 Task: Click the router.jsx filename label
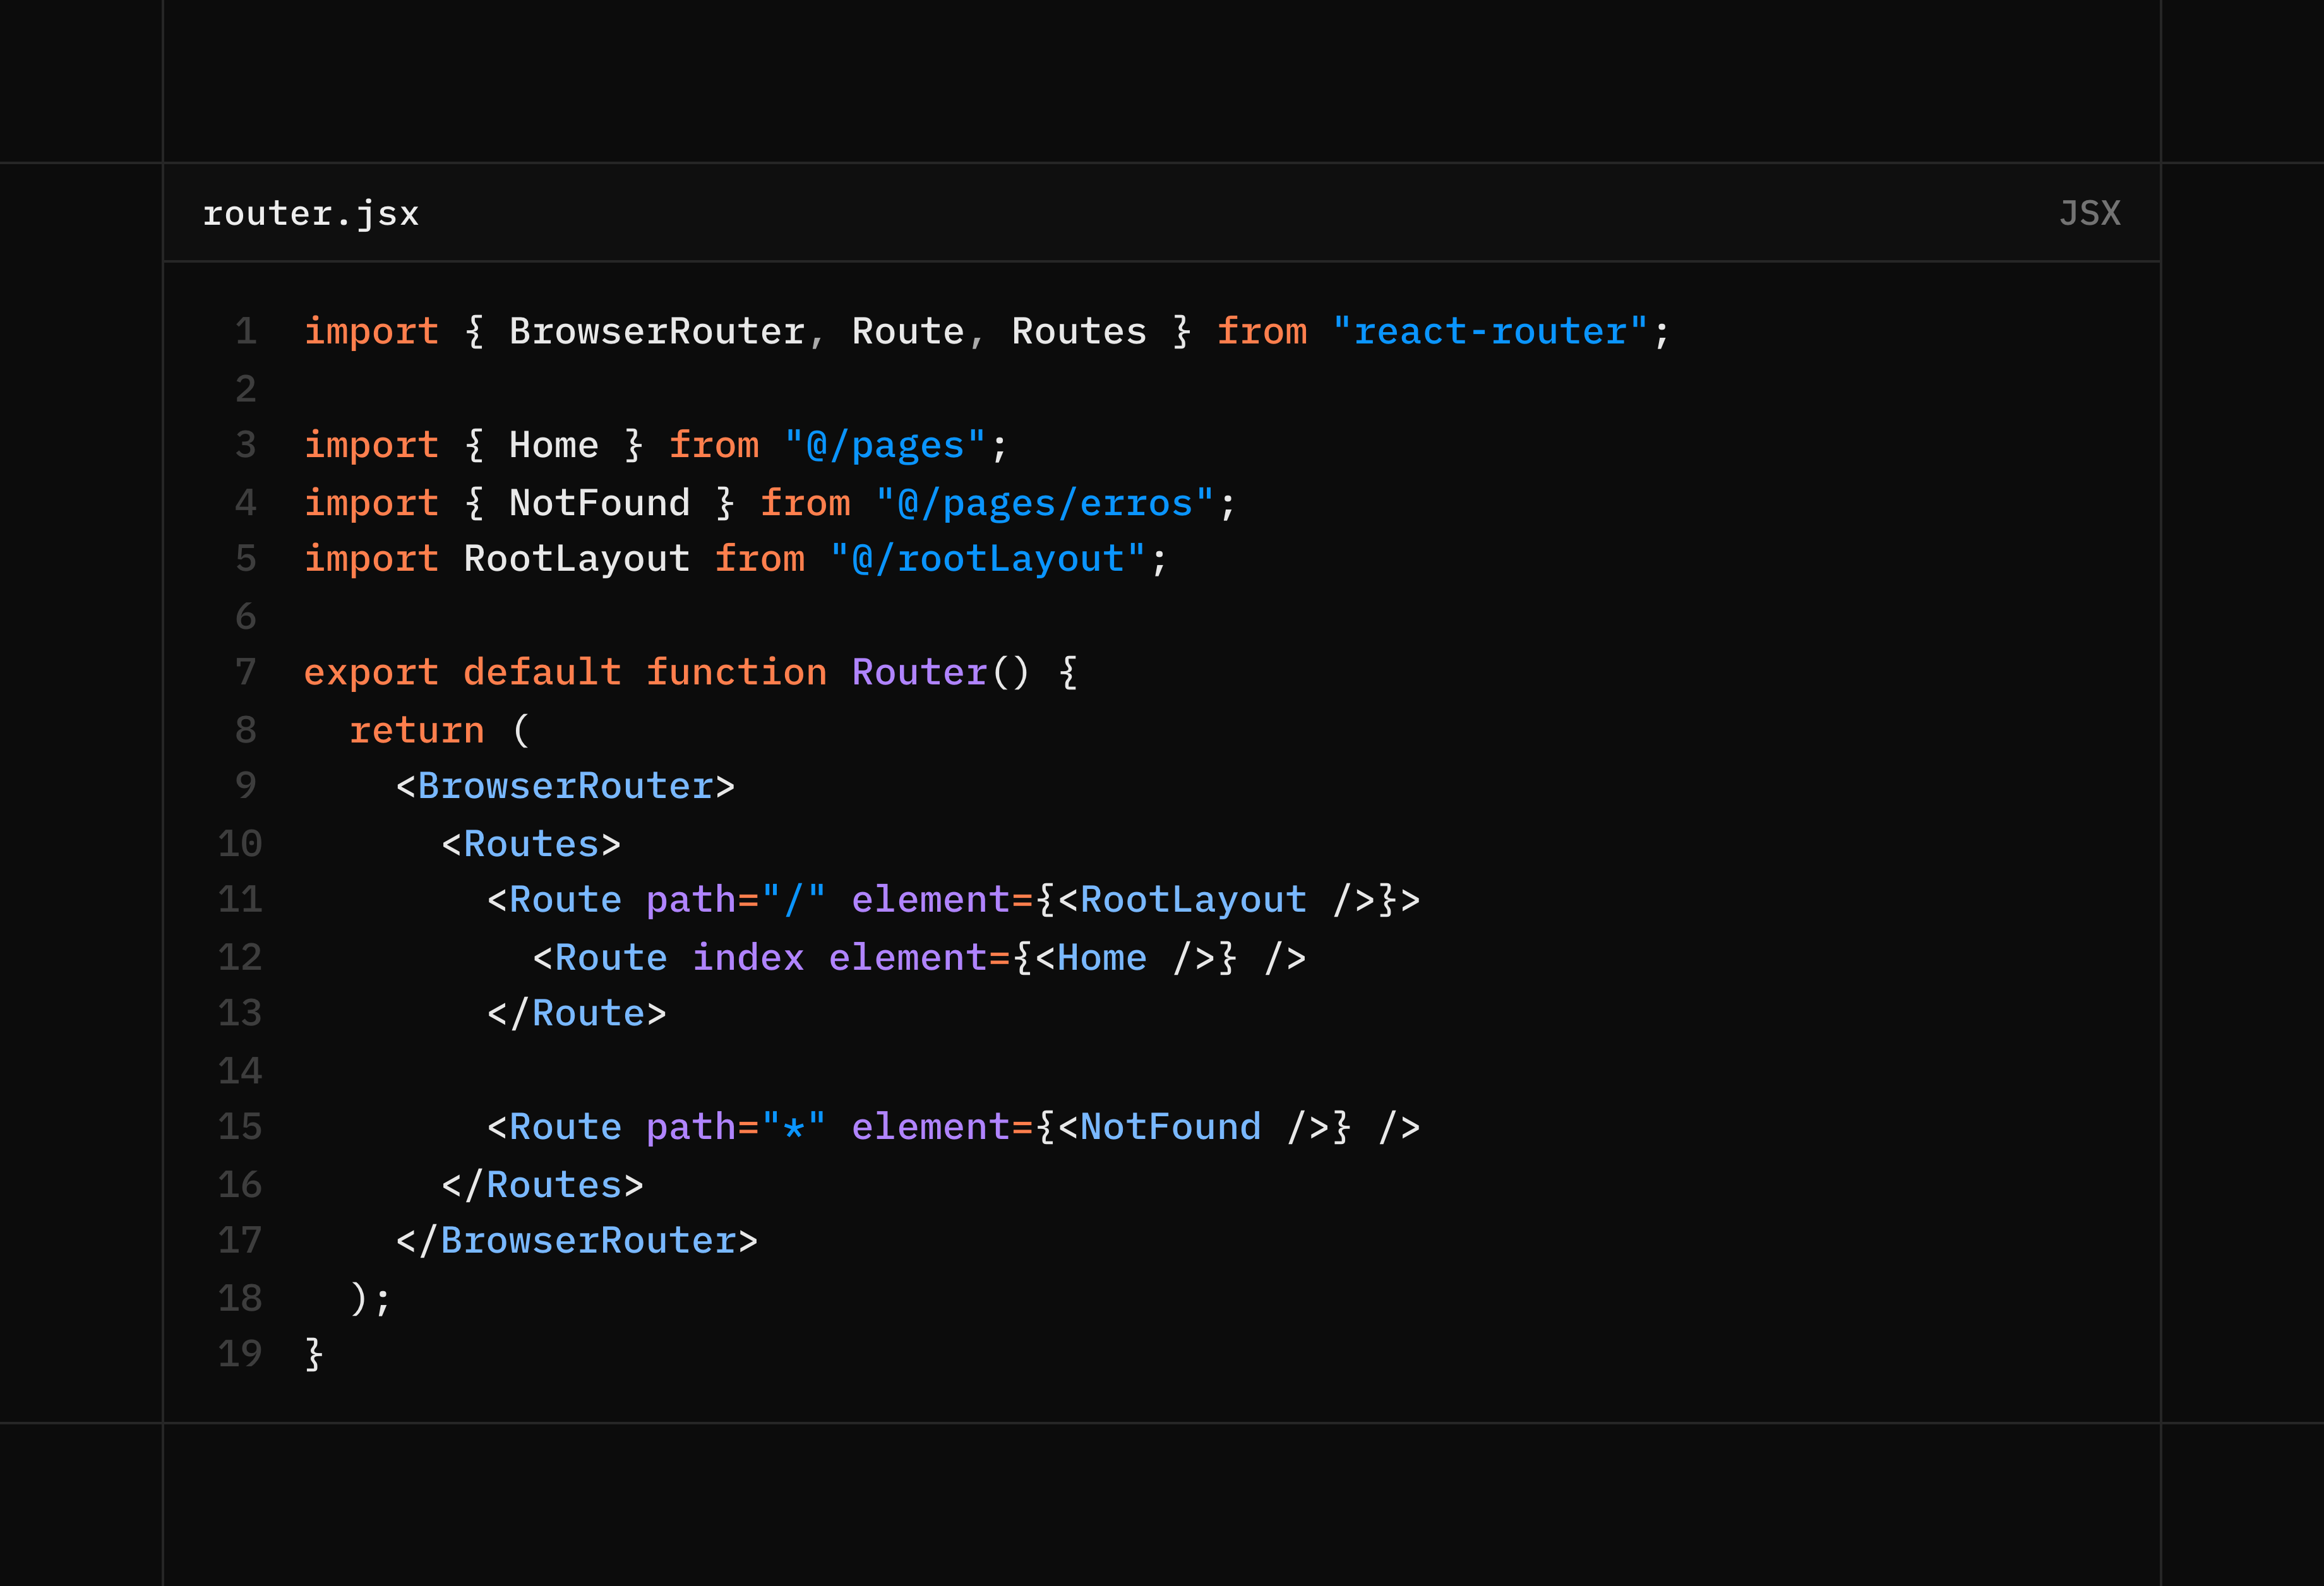311,212
